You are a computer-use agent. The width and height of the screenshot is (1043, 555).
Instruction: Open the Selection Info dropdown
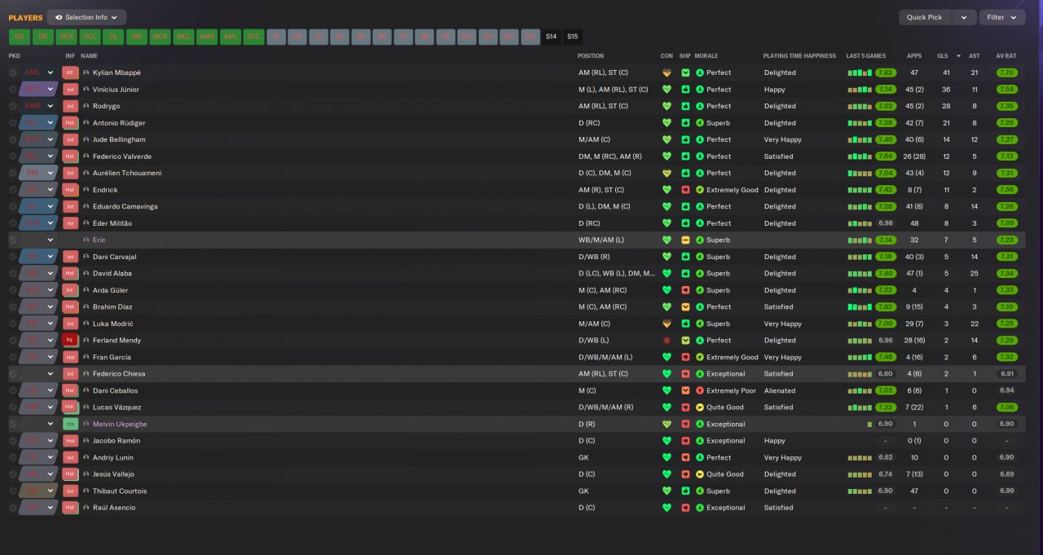pos(87,17)
